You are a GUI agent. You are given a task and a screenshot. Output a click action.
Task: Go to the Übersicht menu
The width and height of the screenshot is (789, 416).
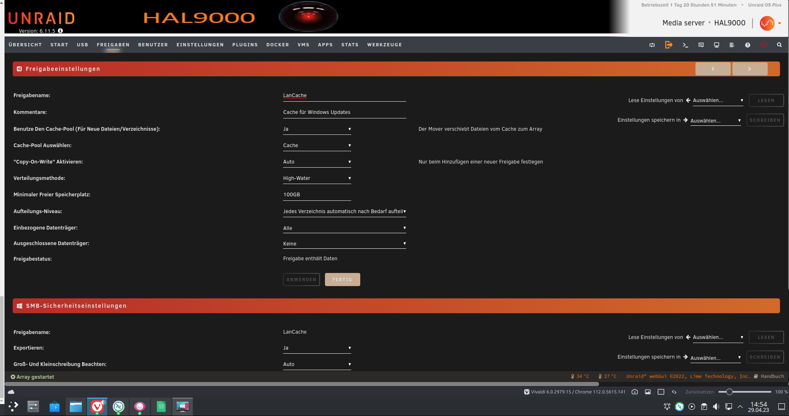click(25, 45)
